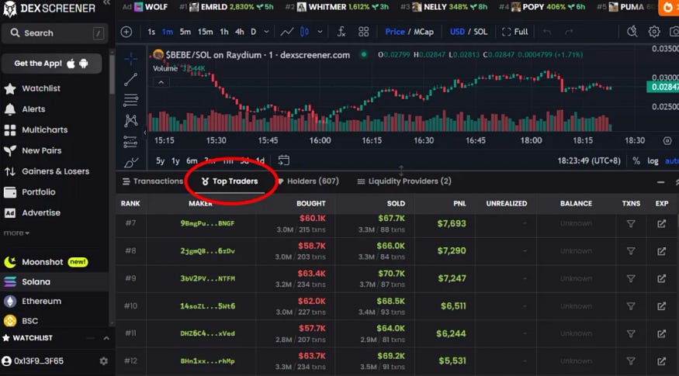Viewport: 679px width, 376px height.
Task: Open the chart style line icon
Action: click(x=286, y=32)
